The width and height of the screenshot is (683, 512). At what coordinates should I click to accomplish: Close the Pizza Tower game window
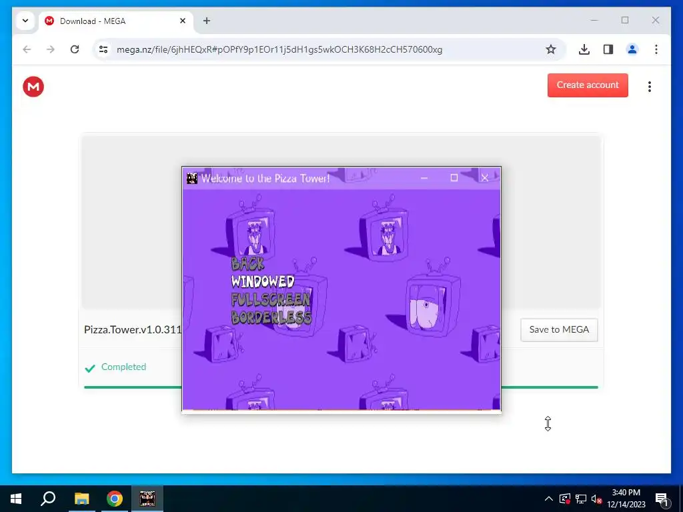tap(485, 177)
